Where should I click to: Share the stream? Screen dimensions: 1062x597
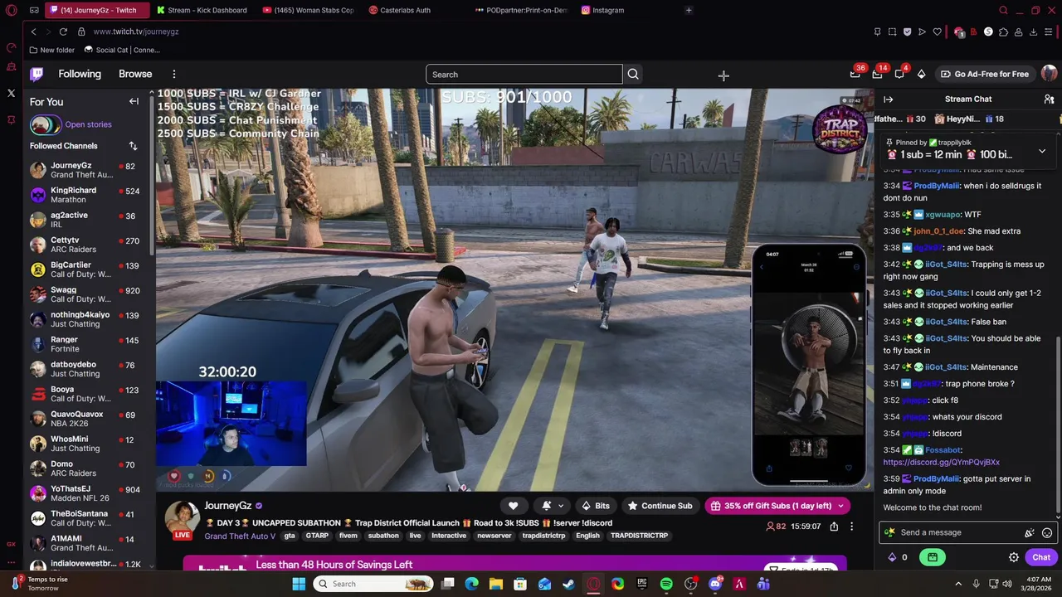pos(834,527)
